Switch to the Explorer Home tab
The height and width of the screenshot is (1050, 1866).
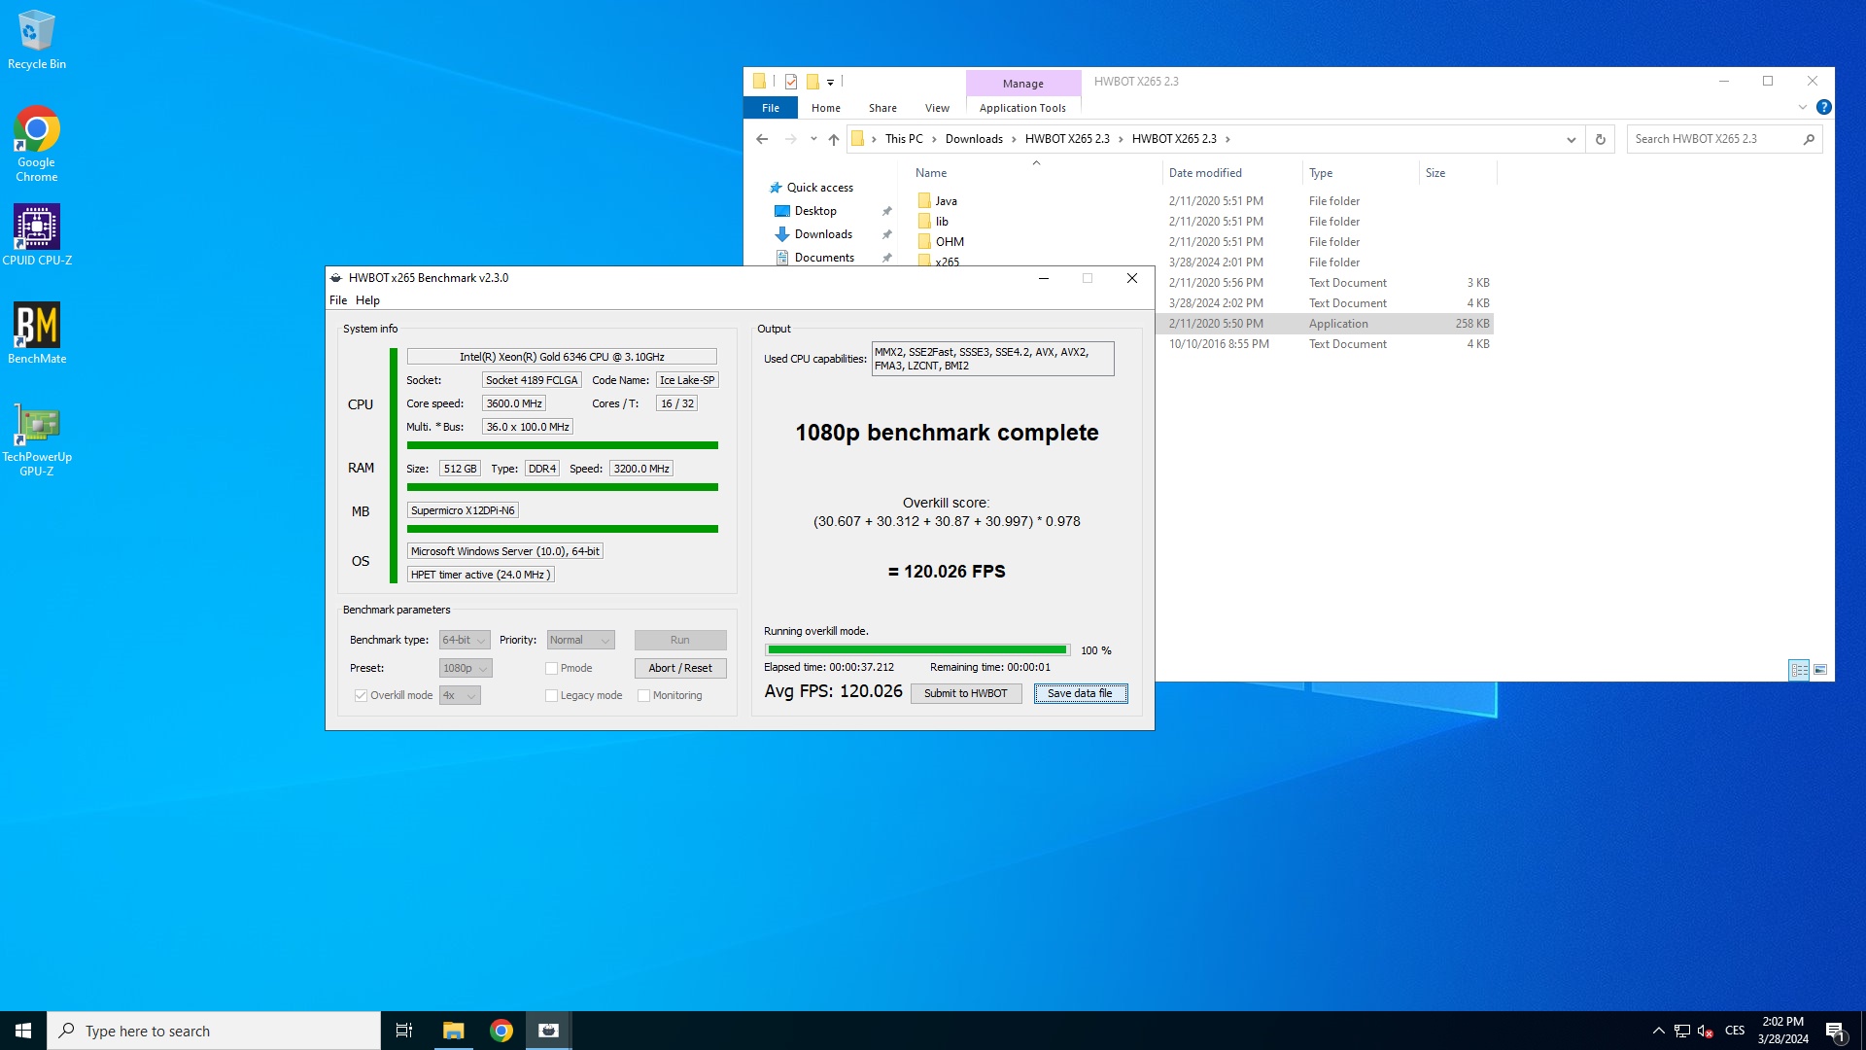click(x=826, y=108)
